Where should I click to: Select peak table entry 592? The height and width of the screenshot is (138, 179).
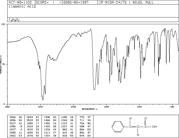point(82,133)
